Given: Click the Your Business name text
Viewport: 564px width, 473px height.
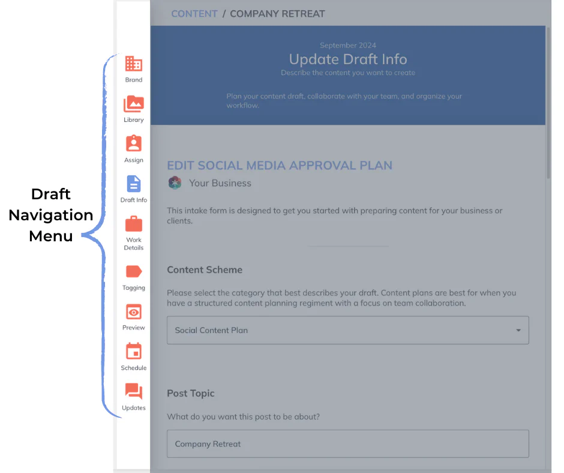Looking at the screenshot, I should [220, 183].
